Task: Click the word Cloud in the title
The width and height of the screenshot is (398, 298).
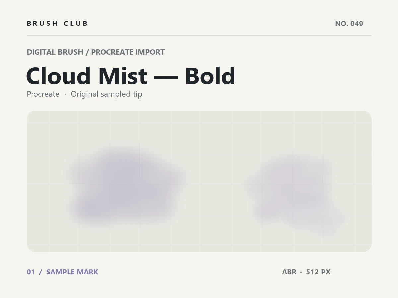Action: click(x=58, y=76)
